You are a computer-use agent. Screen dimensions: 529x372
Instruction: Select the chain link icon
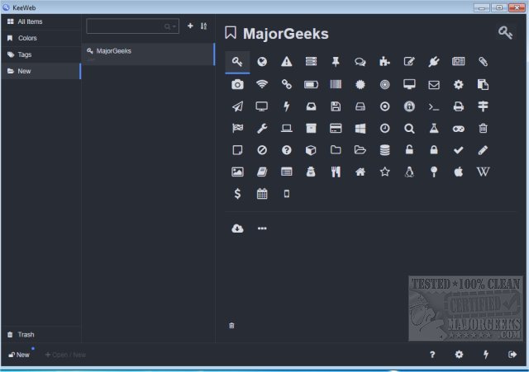(x=287, y=84)
